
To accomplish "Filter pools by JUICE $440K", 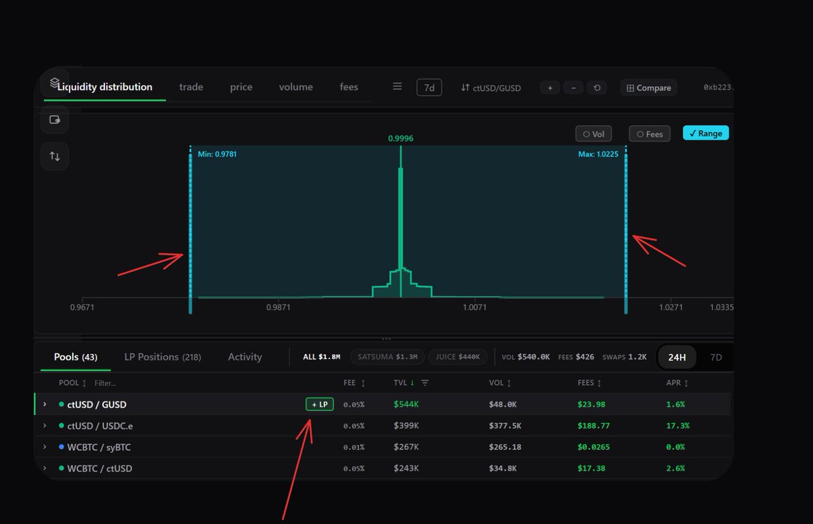I will click(457, 357).
